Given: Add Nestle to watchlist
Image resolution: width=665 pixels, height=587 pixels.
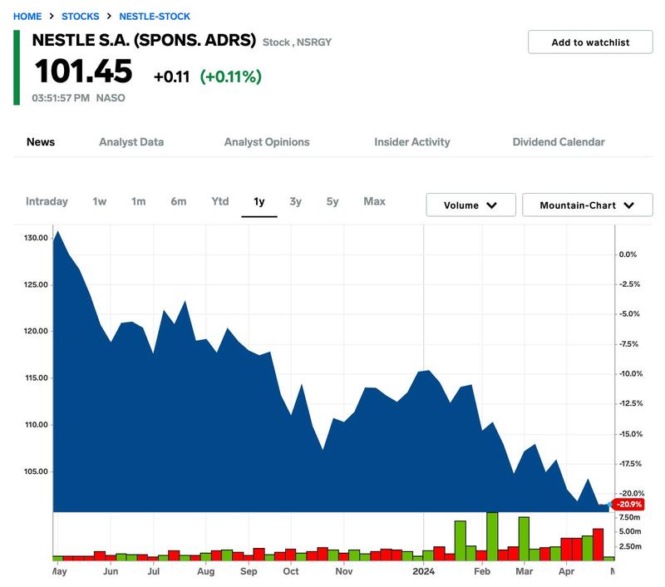Looking at the screenshot, I should (x=590, y=42).
